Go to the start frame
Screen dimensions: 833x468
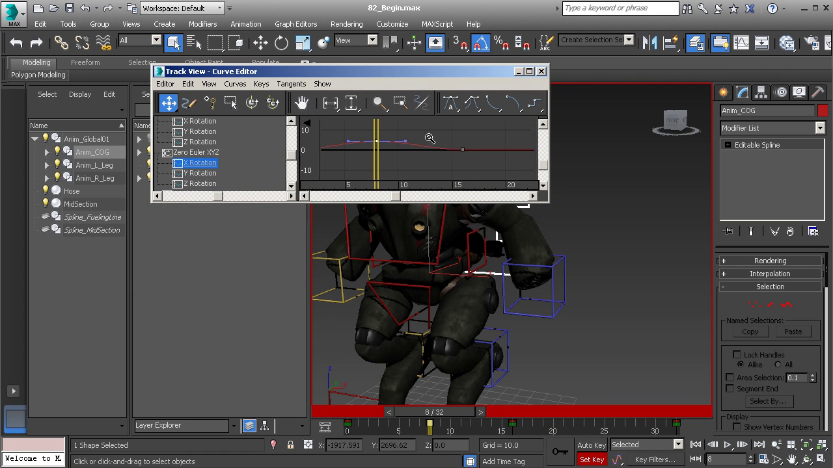tap(696, 445)
